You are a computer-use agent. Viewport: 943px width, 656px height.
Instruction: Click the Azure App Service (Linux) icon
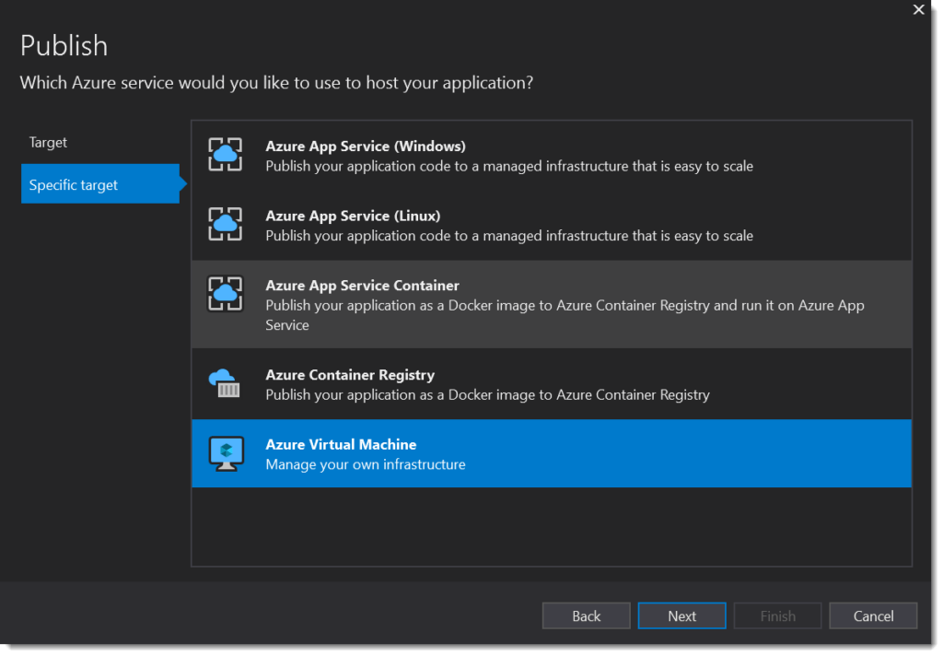[226, 225]
